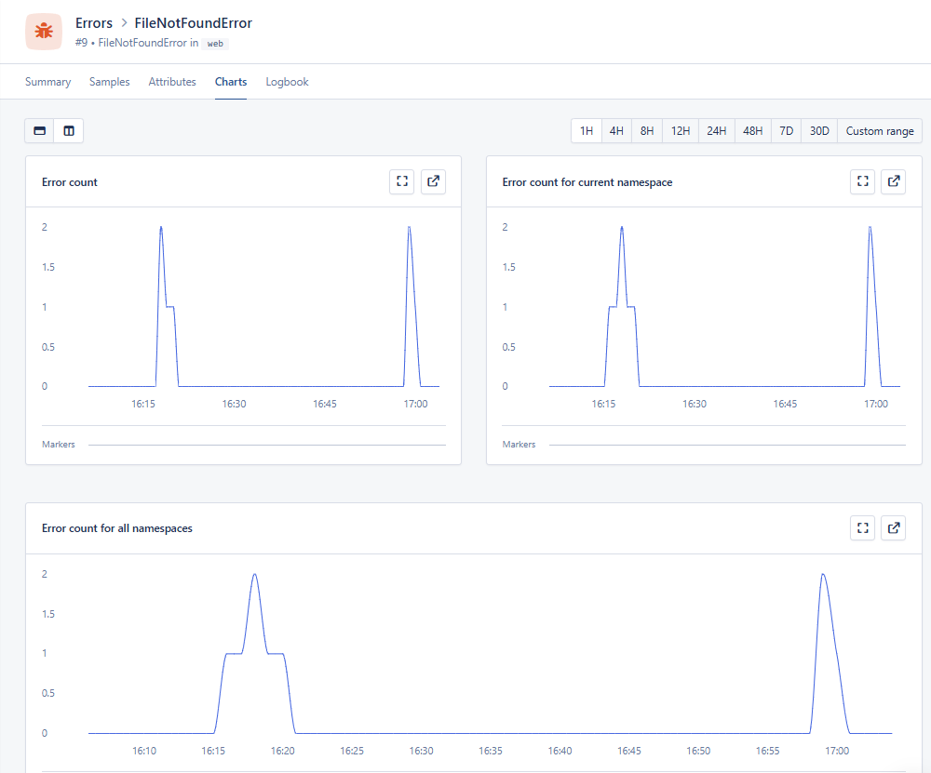
Task: Expand the Error count chart fullscreen
Action: pos(401,181)
